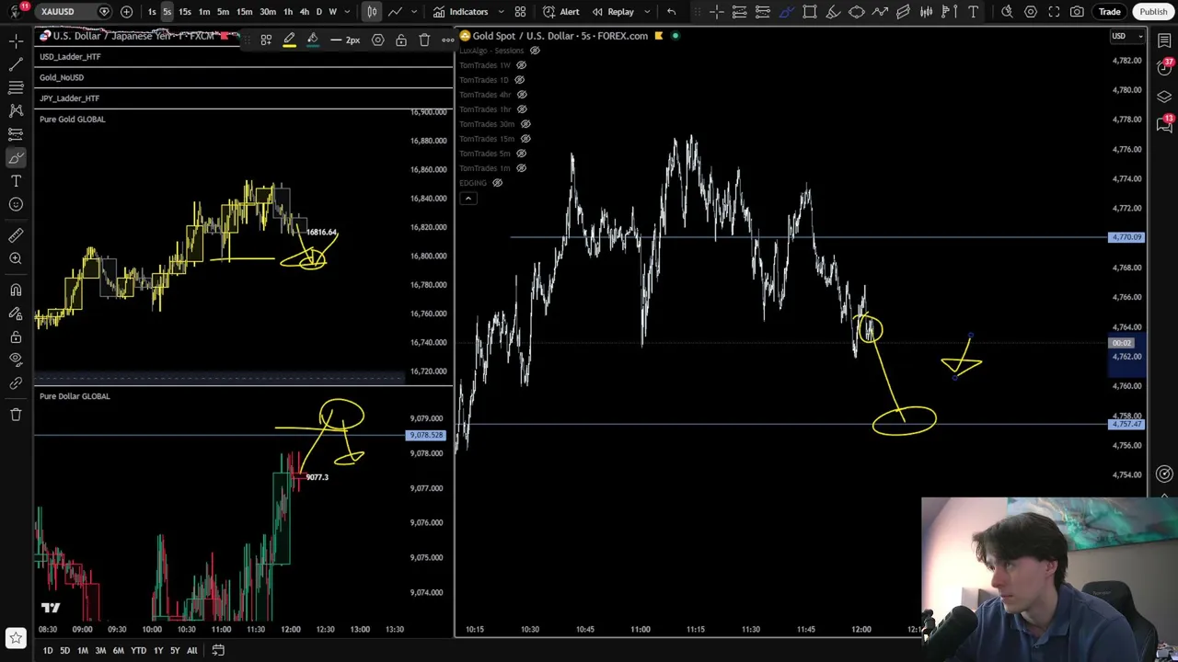Add a symbol with the compare plus icon

(126, 11)
